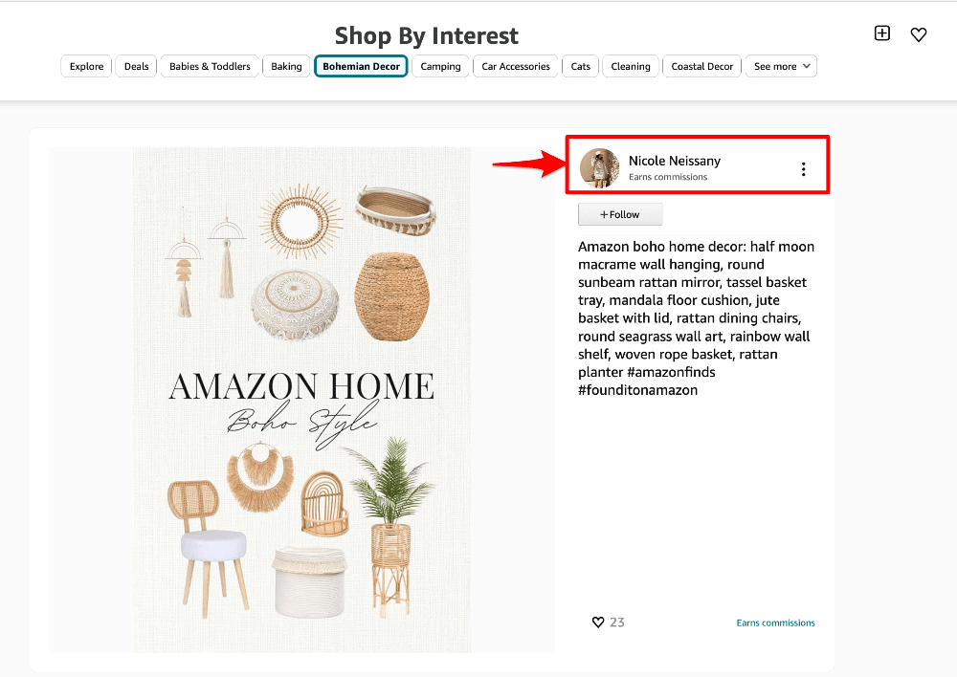This screenshot has width=957, height=677.
Task: Click the Earns commissions link below the post
Action: (x=775, y=622)
